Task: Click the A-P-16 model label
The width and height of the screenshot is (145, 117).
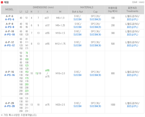Action: point(9,72)
